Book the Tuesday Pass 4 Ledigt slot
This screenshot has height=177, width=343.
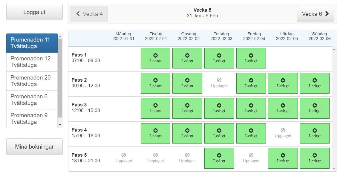click(x=155, y=134)
